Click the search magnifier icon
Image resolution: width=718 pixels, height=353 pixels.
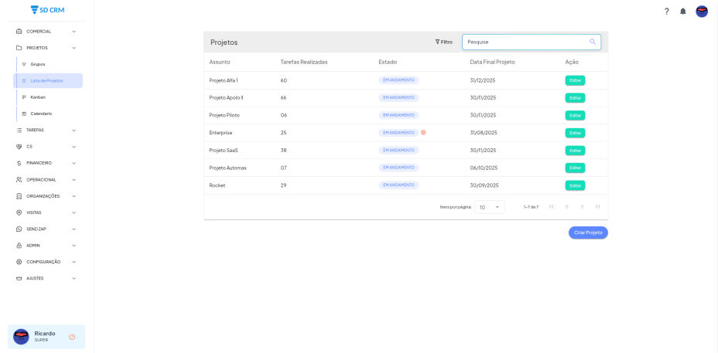(x=593, y=42)
